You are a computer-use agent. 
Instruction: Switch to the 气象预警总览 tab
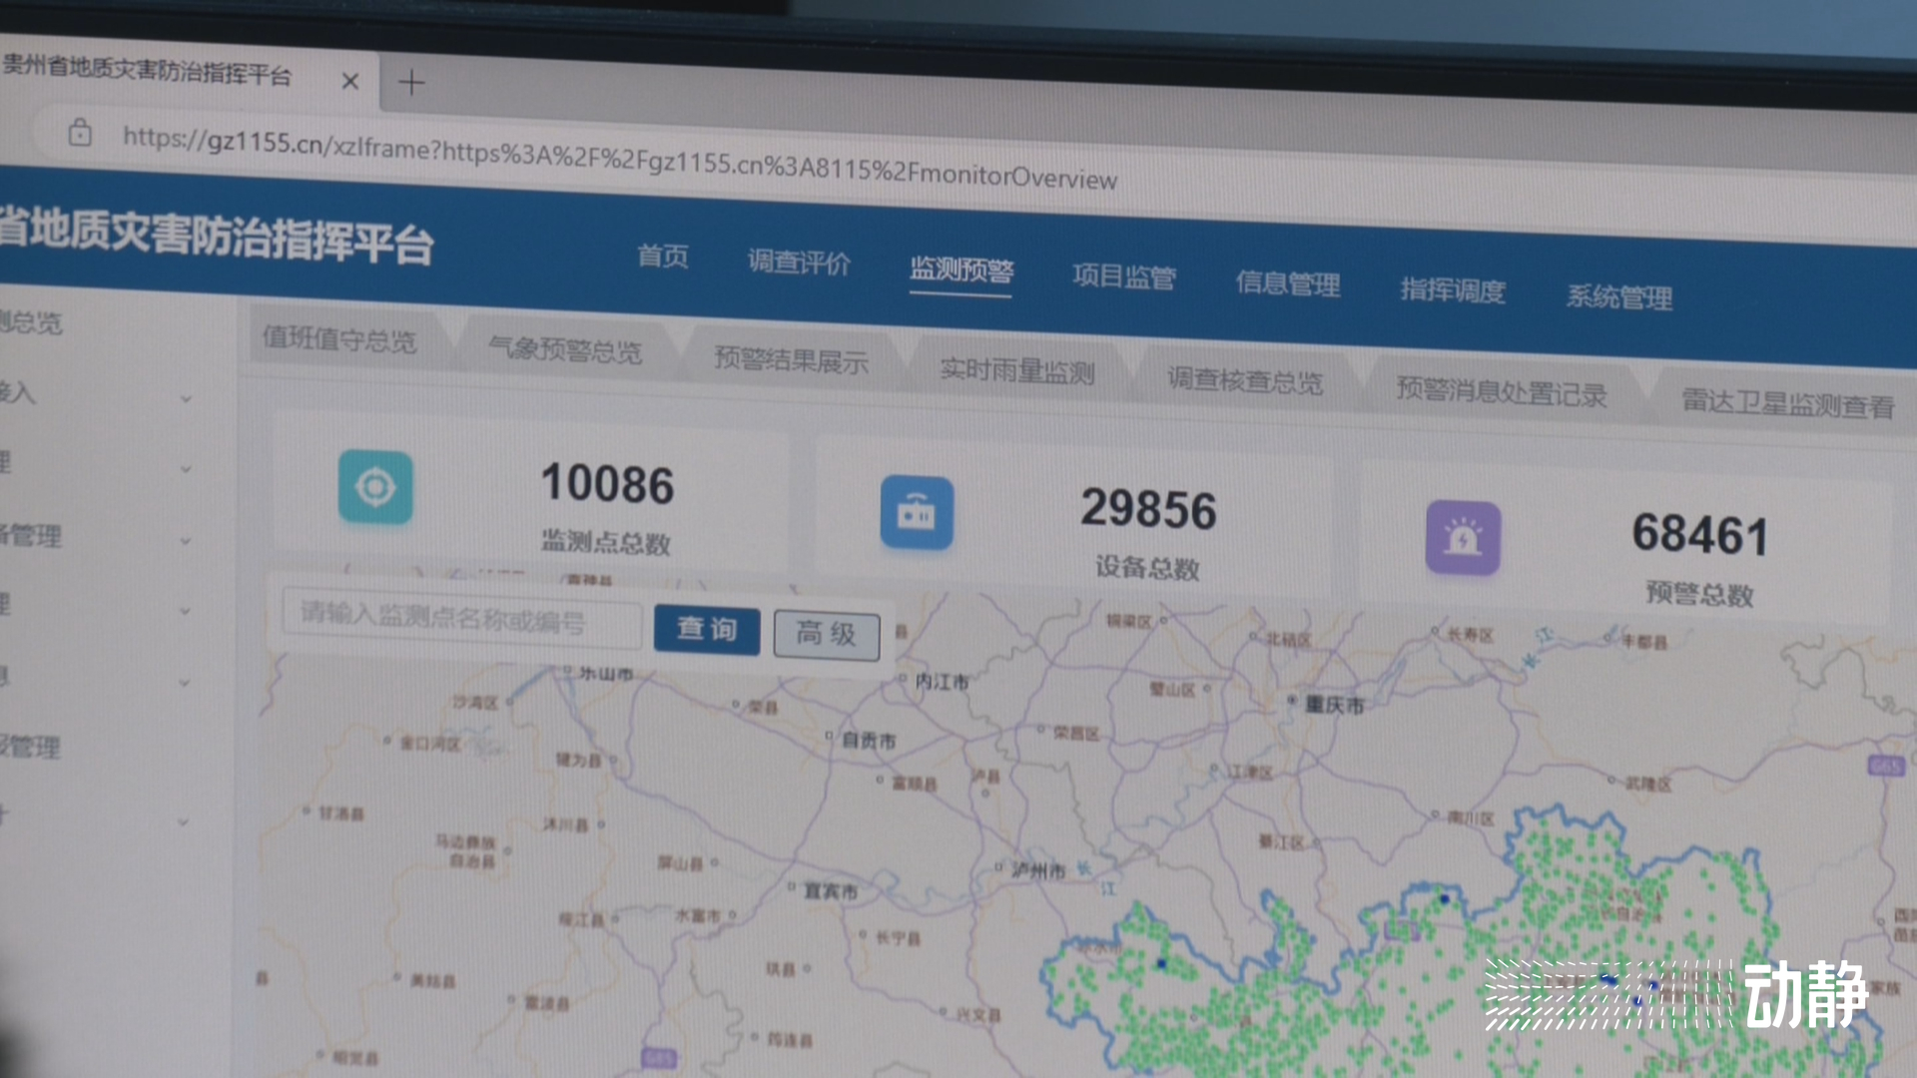pyautogui.click(x=565, y=350)
